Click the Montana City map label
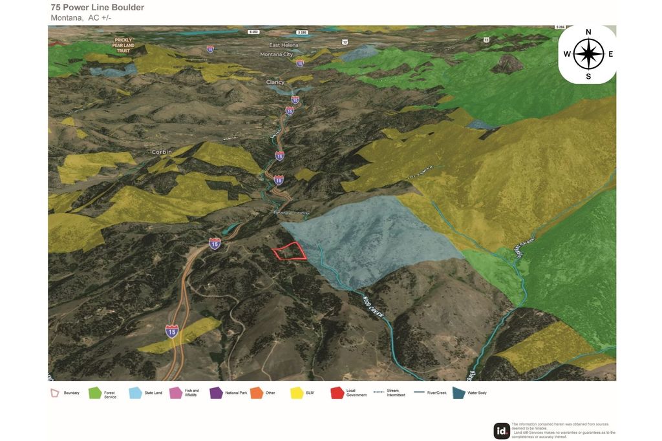Viewport: 662px width, 441px height. coord(277,54)
